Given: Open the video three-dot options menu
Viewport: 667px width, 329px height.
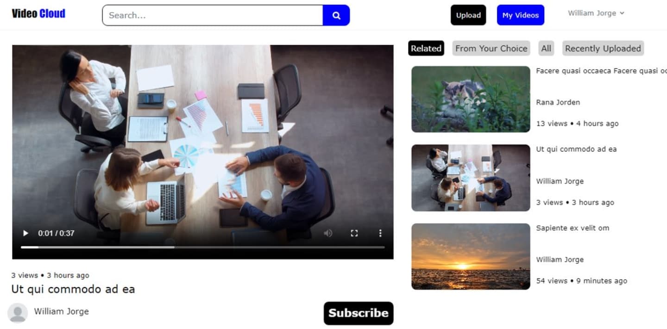Looking at the screenshot, I should (380, 233).
